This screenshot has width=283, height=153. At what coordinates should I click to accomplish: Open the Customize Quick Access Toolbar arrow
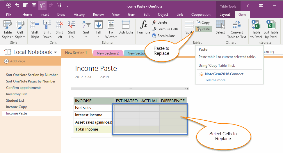pyautogui.click(x=67, y=6)
